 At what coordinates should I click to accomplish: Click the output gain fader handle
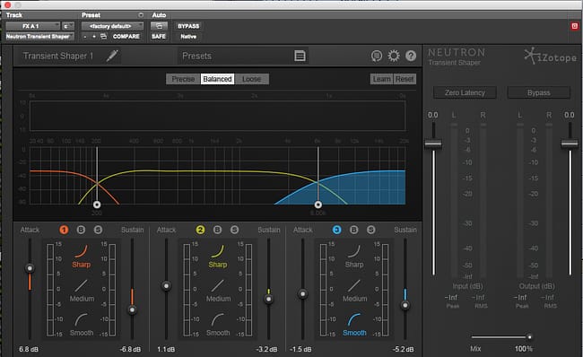click(x=570, y=144)
